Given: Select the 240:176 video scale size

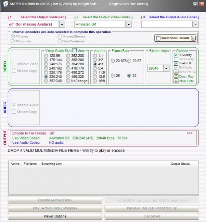Looking at the screenshot, I should pos(46,64).
